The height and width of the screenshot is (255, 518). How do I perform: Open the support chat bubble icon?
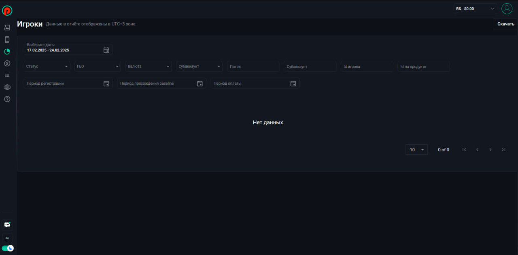pyautogui.click(x=7, y=225)
